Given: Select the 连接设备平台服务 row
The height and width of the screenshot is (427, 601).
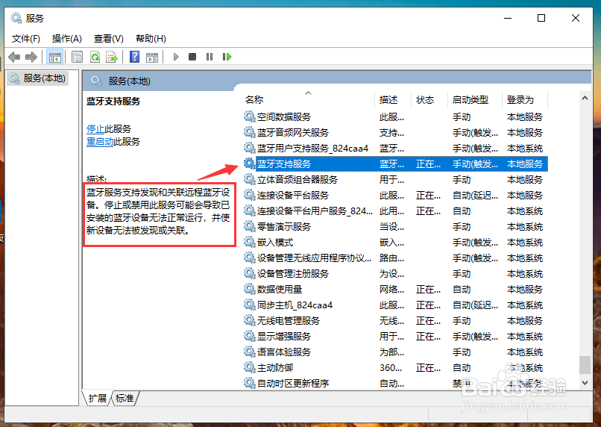Looking at the screenshot, I should coord(395,196).
